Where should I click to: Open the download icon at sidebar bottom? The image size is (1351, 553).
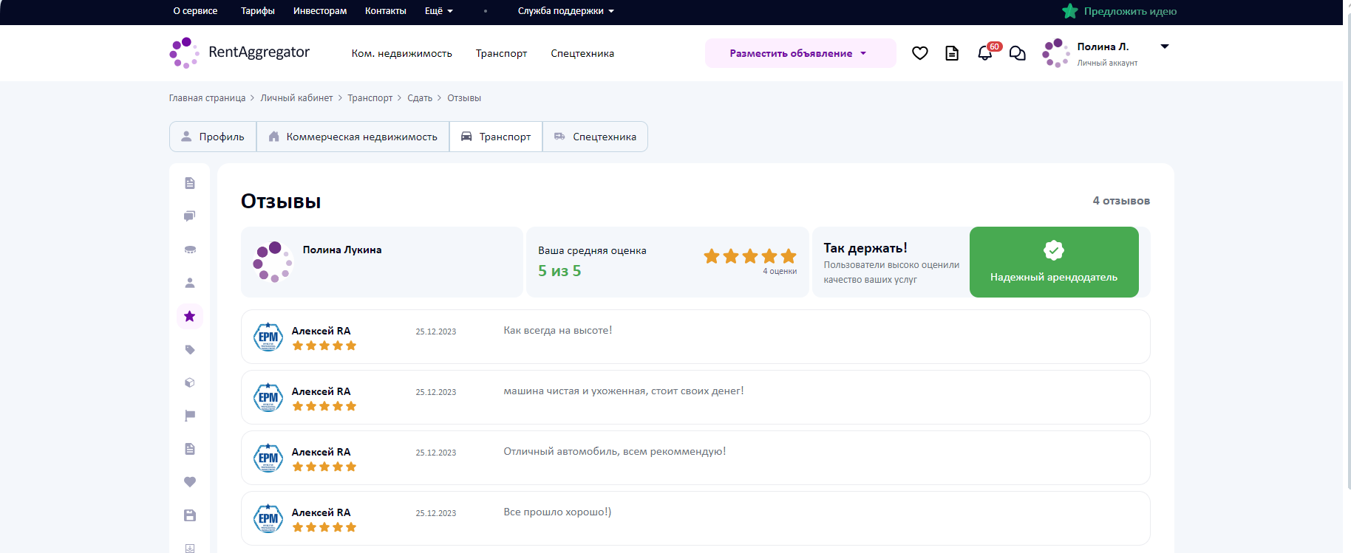tap(190, 548)
